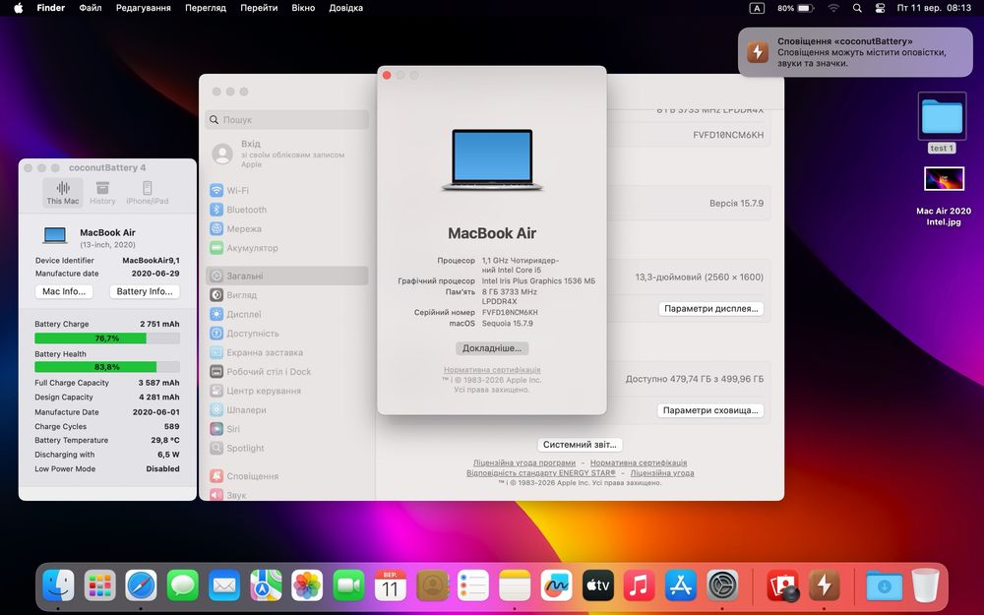Image resolution: width=984 pixels, height=615 pixels.
Task: Open the Файл menu
Action: click(x=91, y=8)
